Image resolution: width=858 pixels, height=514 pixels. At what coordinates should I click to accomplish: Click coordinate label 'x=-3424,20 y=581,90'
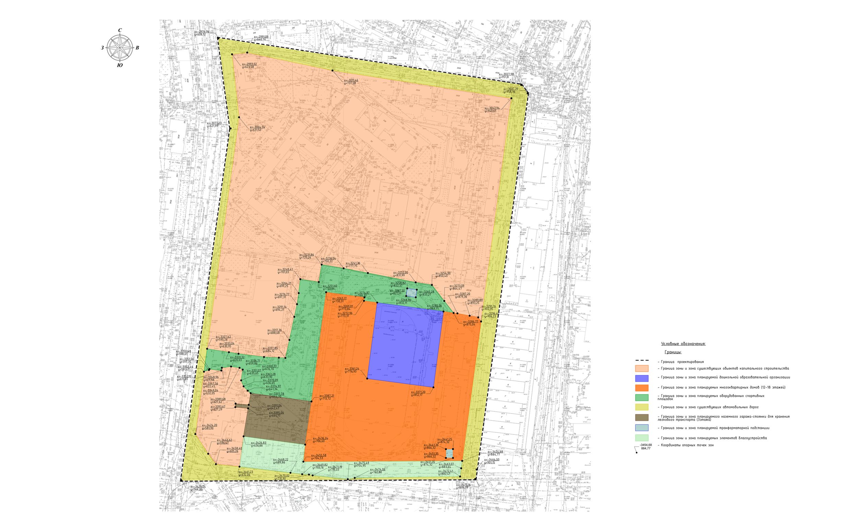(210, 427)
